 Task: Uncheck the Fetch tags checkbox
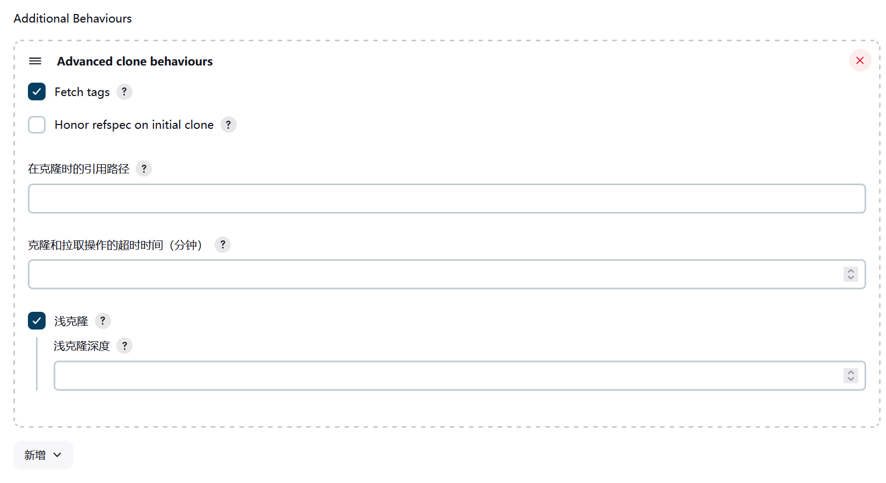point(37,92)
